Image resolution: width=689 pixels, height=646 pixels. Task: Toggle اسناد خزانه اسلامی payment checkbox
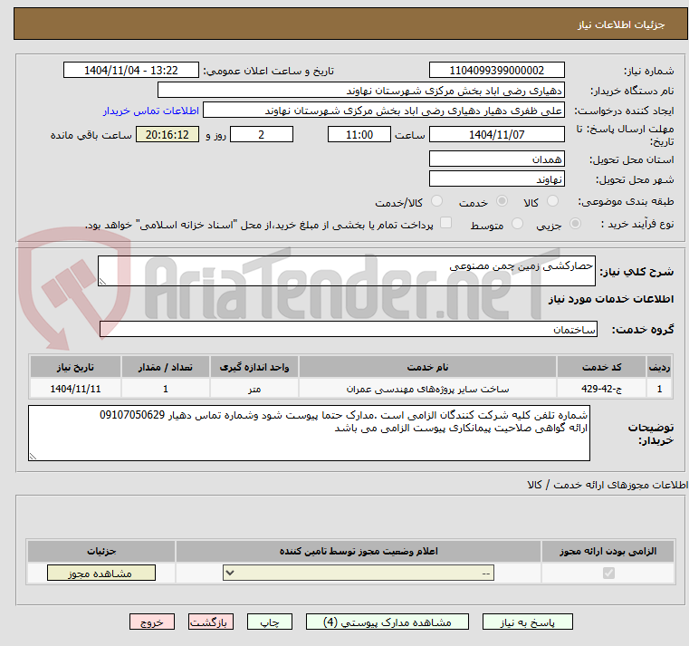446,223
